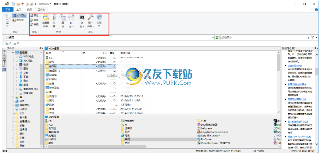Click the open folder icon in quick access toolbar

coord(18,4)
